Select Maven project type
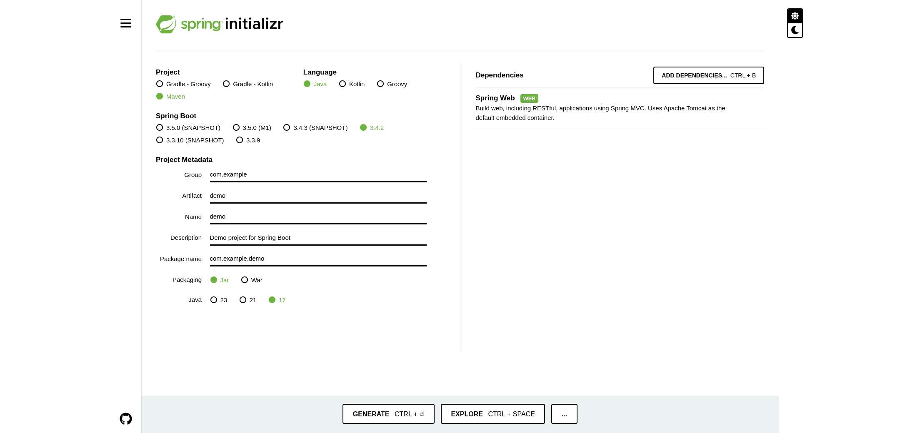 (170, 97)
